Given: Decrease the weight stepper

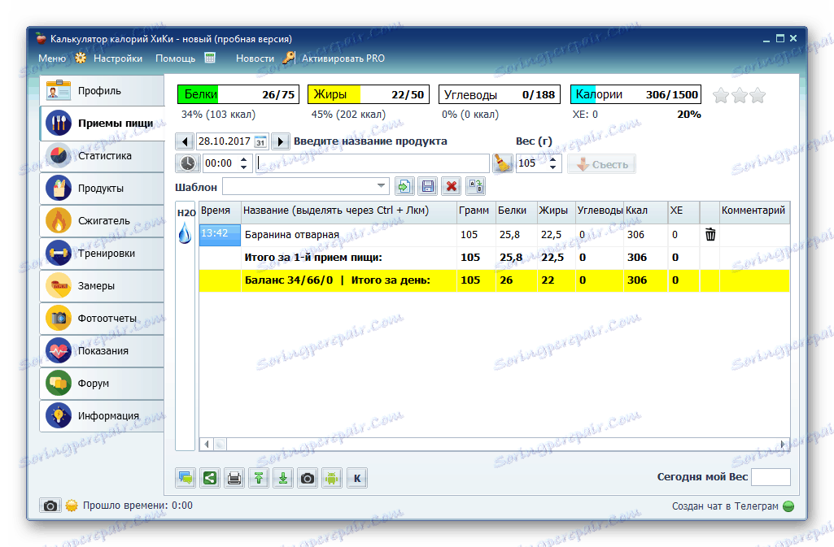Looking at the screenshot, I should (x=552, y=167).
